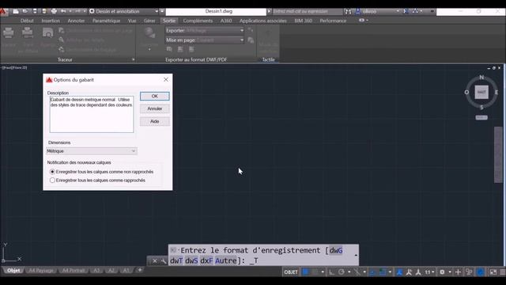Switch to the A4 Paysage layout tab
506x285 pixels.
coord(41,270)
